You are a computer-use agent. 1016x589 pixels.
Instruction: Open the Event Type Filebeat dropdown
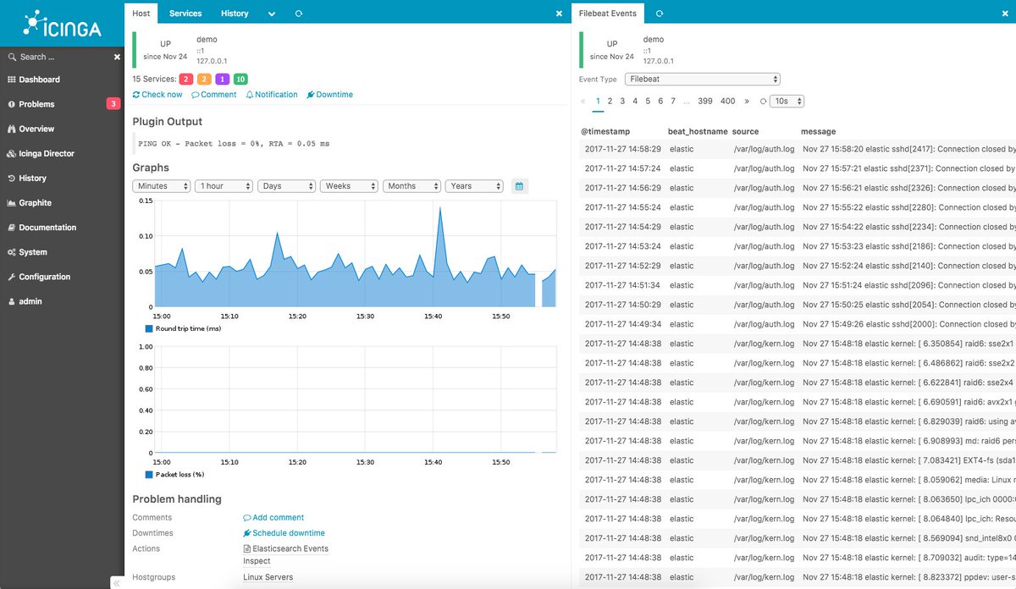click(702, 79)
